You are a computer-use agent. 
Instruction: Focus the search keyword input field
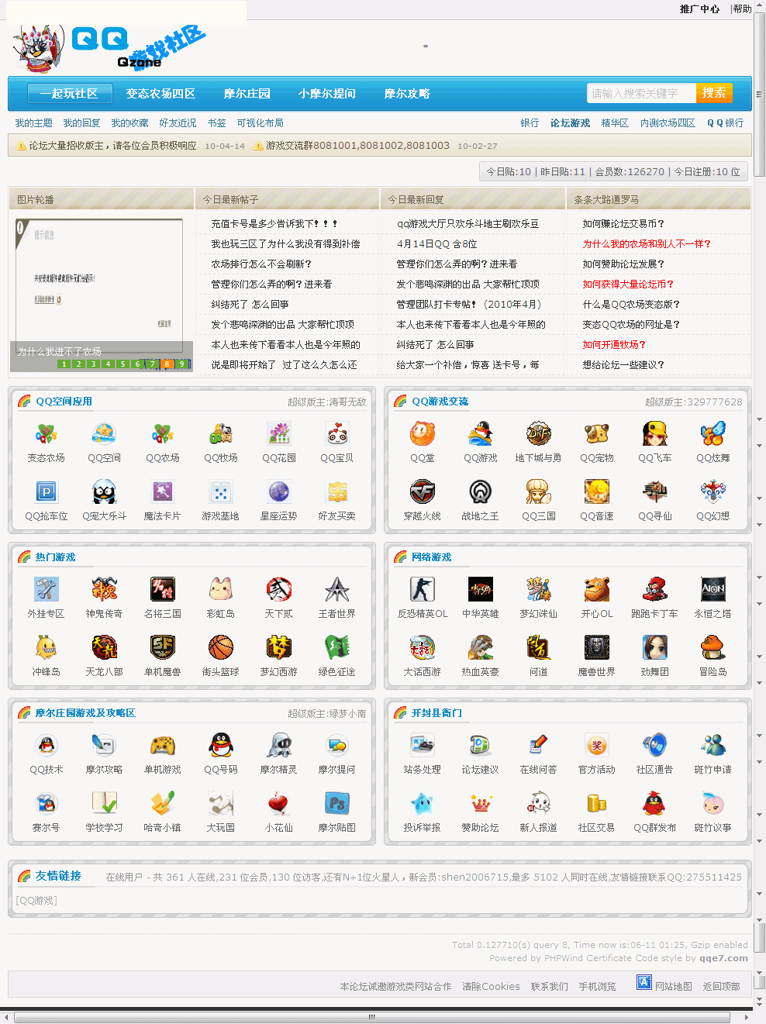(x=641, y=93)
